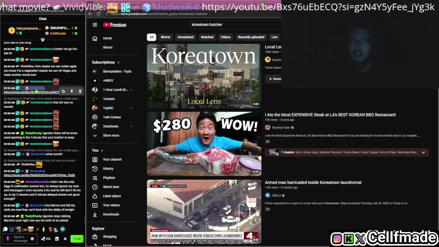Click the browser YouTube address bar
This screenshot has height=247, width=439.
pos(192,14)
